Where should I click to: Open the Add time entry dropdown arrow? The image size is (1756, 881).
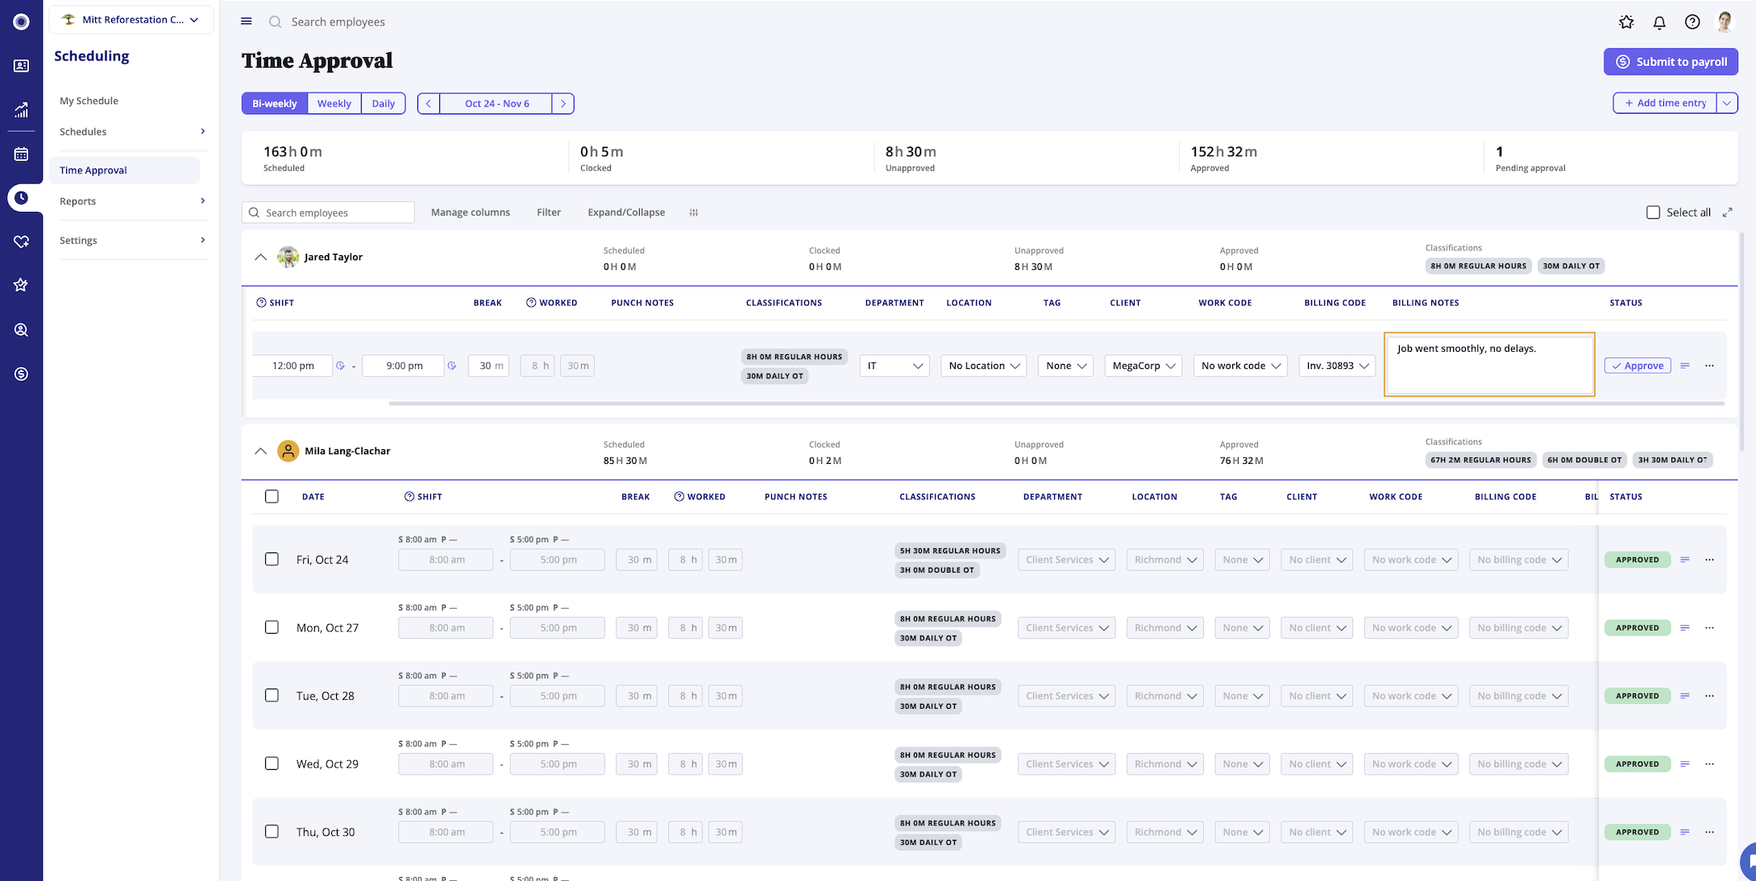point(1726,103)
